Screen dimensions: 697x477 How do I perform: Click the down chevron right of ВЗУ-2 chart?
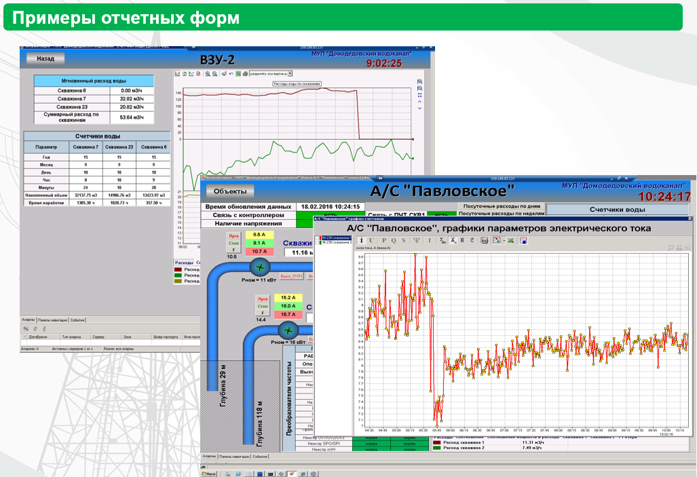tap(419, 108)
